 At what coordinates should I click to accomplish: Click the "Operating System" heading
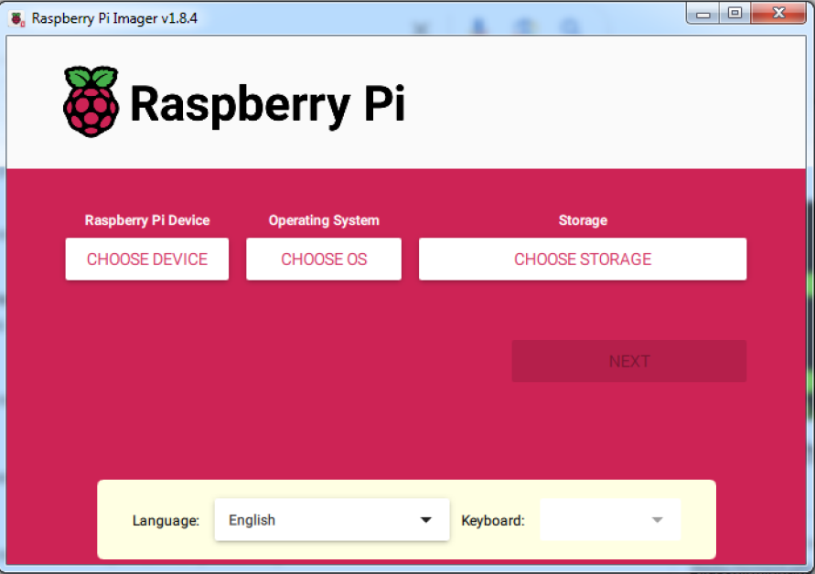324,220
